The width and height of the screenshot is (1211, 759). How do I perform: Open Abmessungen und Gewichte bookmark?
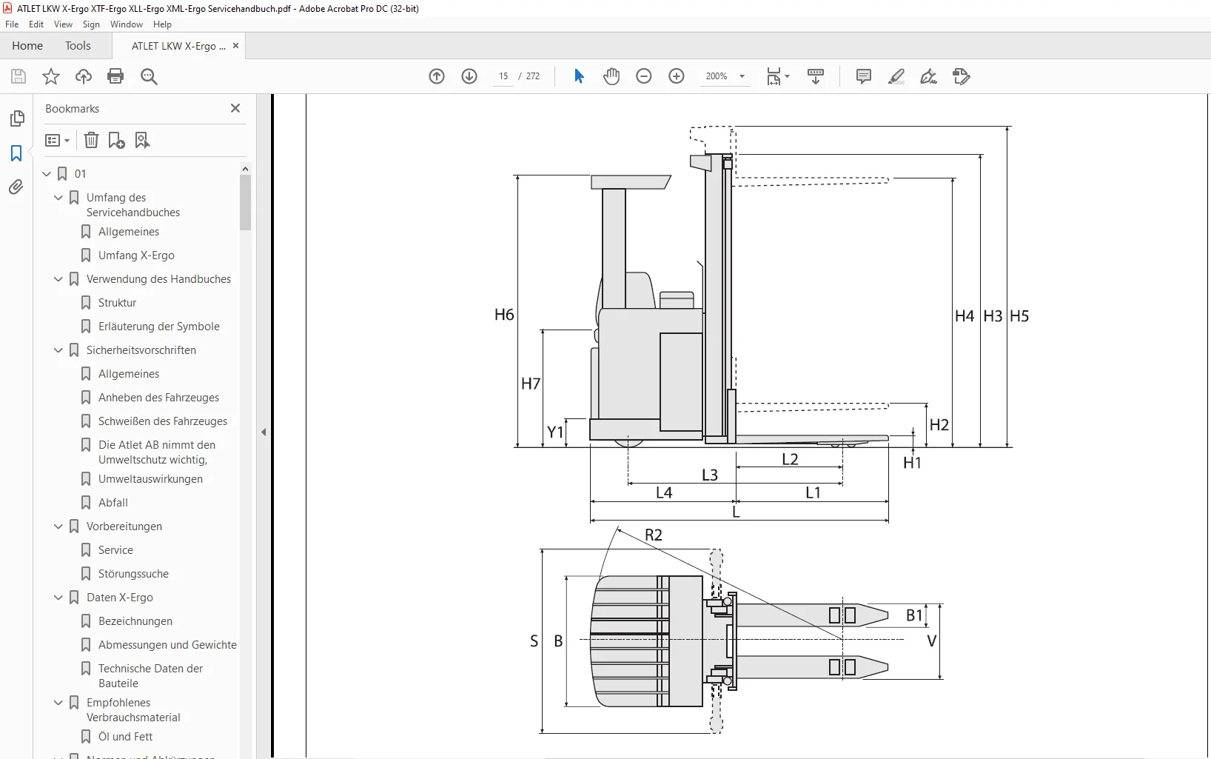pyautogui.click(x=167, y=645)
